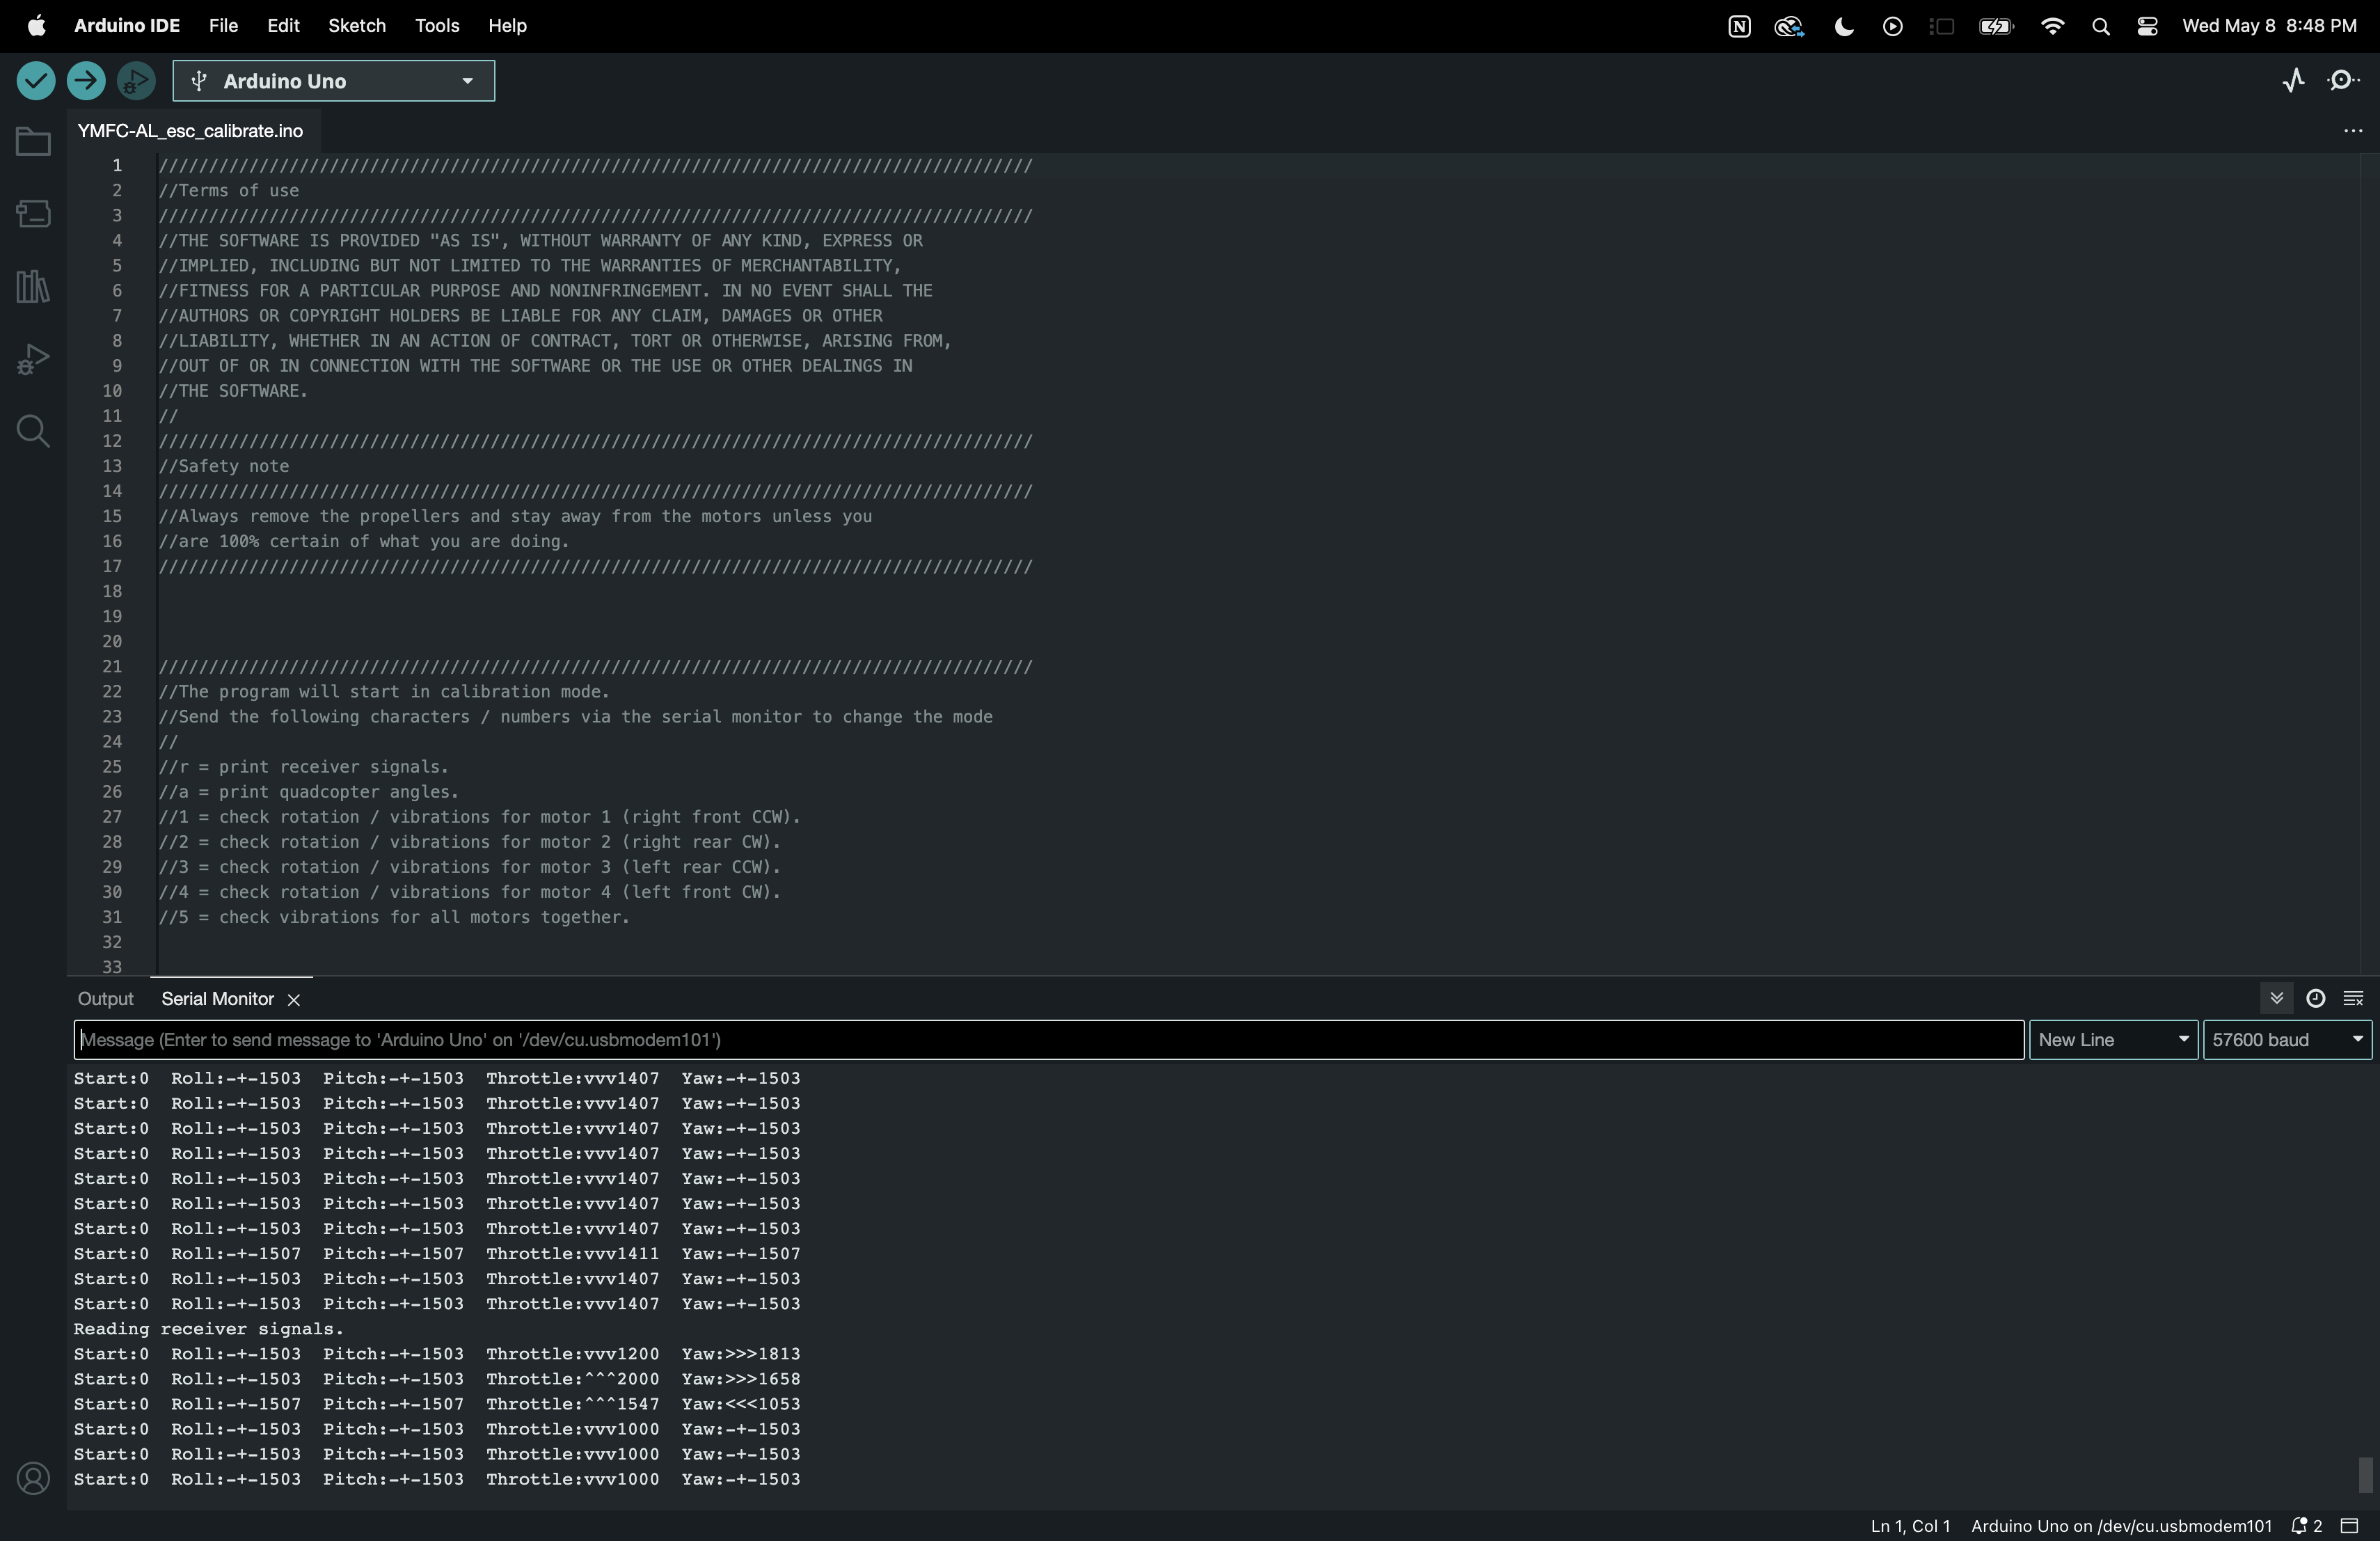Open the 57600 baud rate dropdown
The image size is (2380, 1541).
(2286, 1040)
